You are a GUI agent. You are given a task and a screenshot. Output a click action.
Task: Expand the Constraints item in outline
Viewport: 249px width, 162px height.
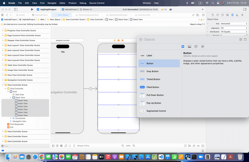point(11,118)
